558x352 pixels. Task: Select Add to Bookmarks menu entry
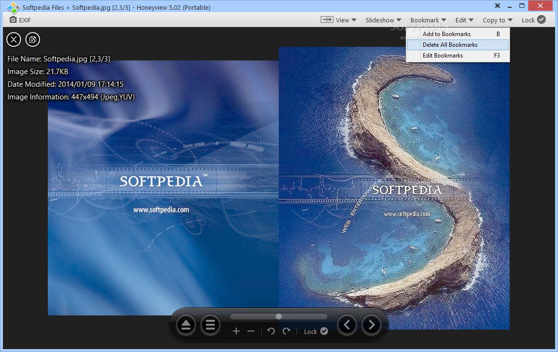(x=457, y=34)
